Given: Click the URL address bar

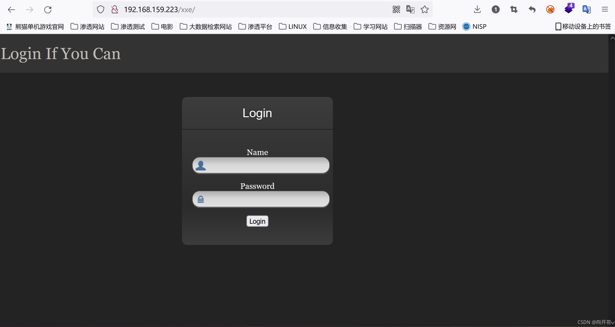Looking at the screenshot, I should (253, 10).
